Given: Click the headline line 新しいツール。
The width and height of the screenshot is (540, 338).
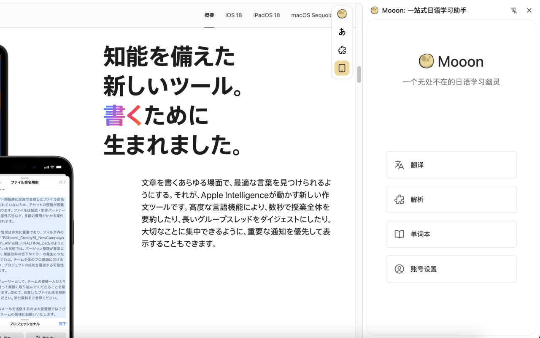Looking at the screenshot, I should 173,86.
